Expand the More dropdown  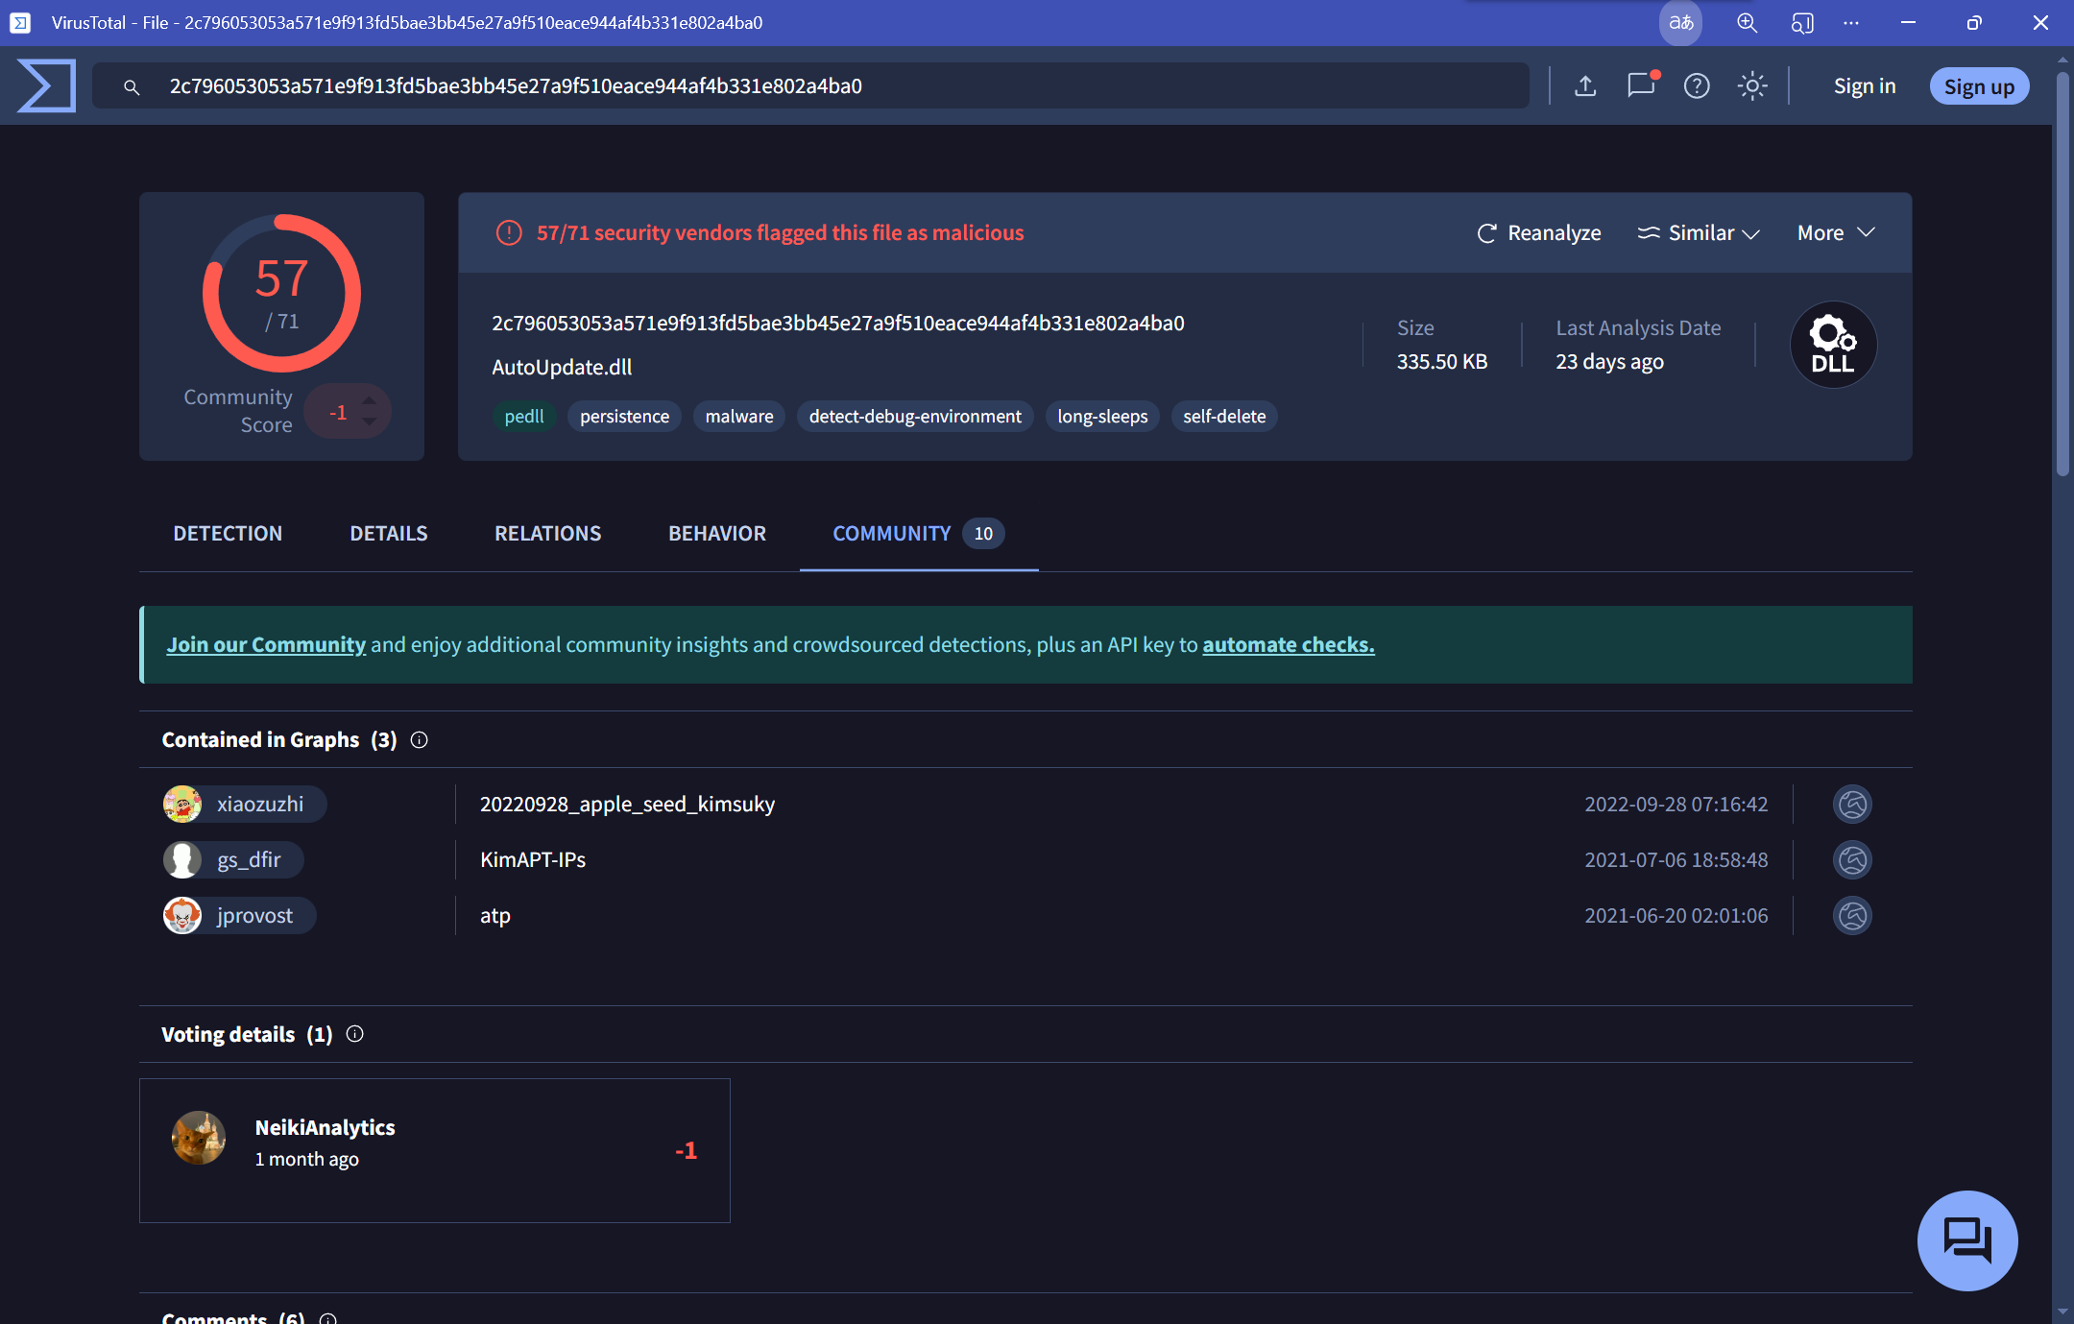(x=1836, y=233)
